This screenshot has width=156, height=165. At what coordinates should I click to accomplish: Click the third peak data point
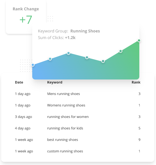pyautogui.click(x=69, y=53)
